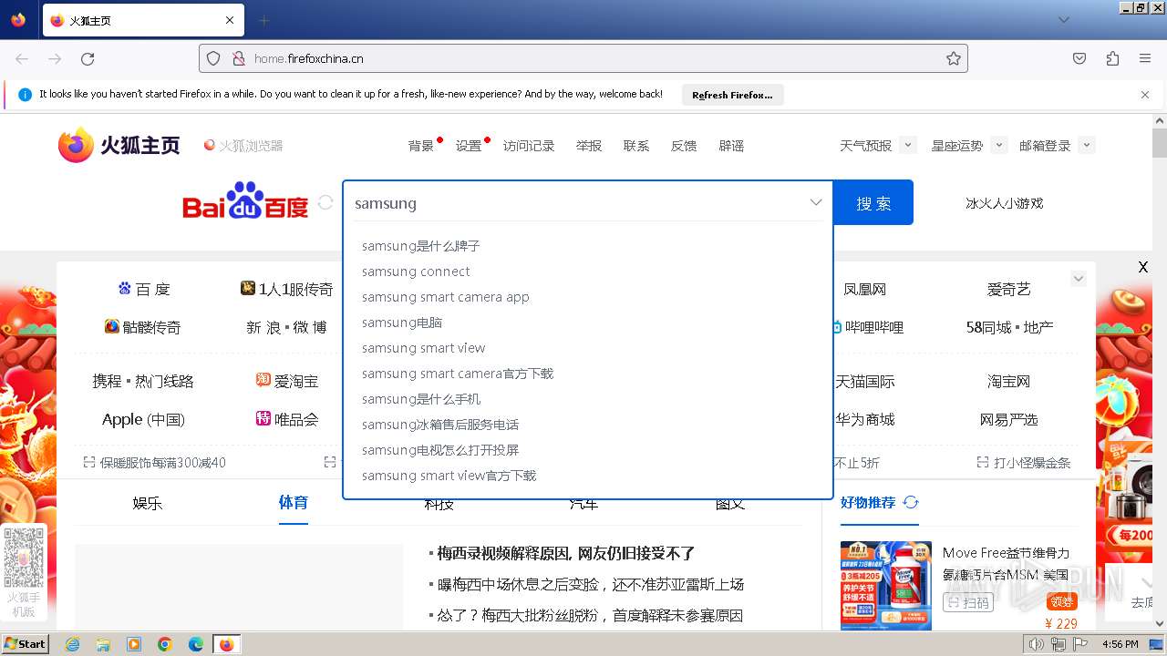Select suggestion samsung是什么牌子

(x=421, y=246)
